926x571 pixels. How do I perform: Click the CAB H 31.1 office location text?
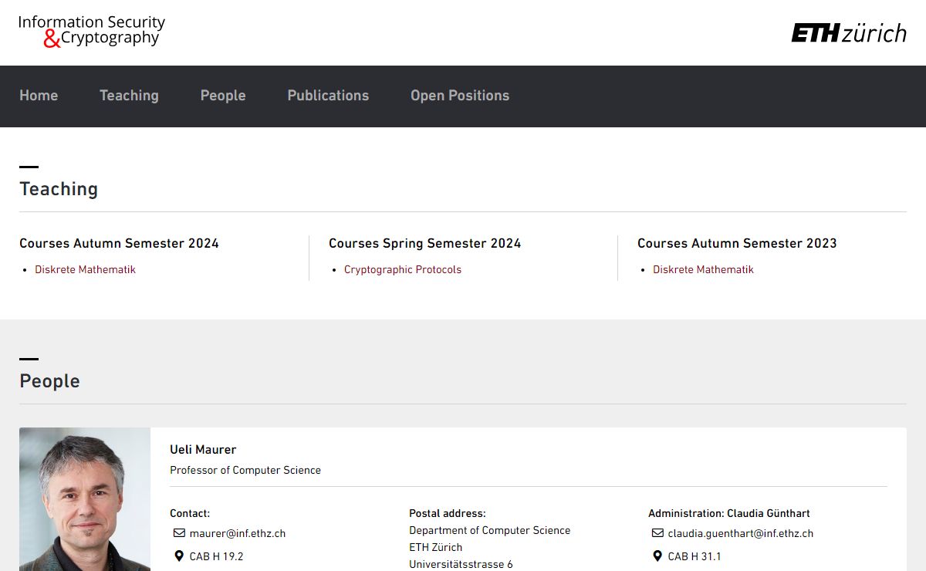(x=694, y=556)
